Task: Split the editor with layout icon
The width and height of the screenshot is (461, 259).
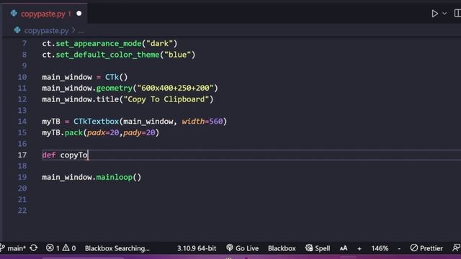Action: click(457, 14)
